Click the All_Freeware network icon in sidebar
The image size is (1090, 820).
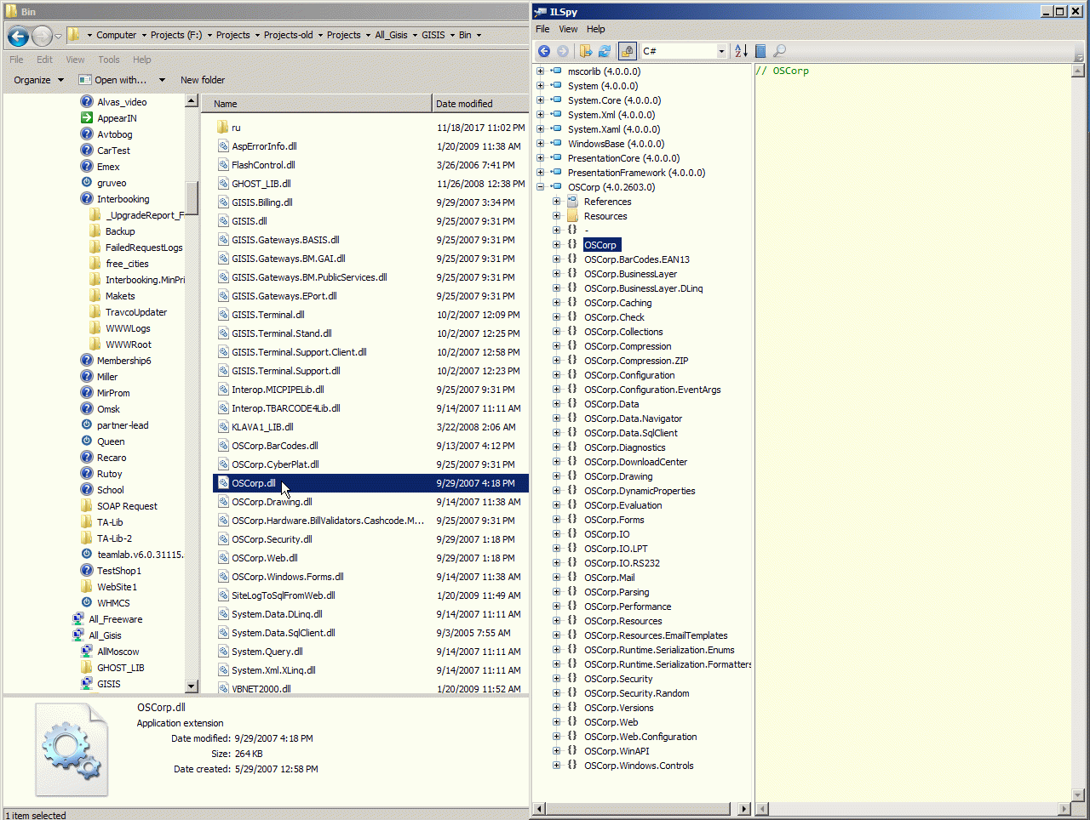click(x=78, y=619)
